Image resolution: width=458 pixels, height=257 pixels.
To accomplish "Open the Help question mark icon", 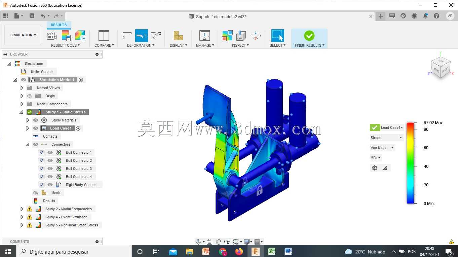I will point(436,16).
